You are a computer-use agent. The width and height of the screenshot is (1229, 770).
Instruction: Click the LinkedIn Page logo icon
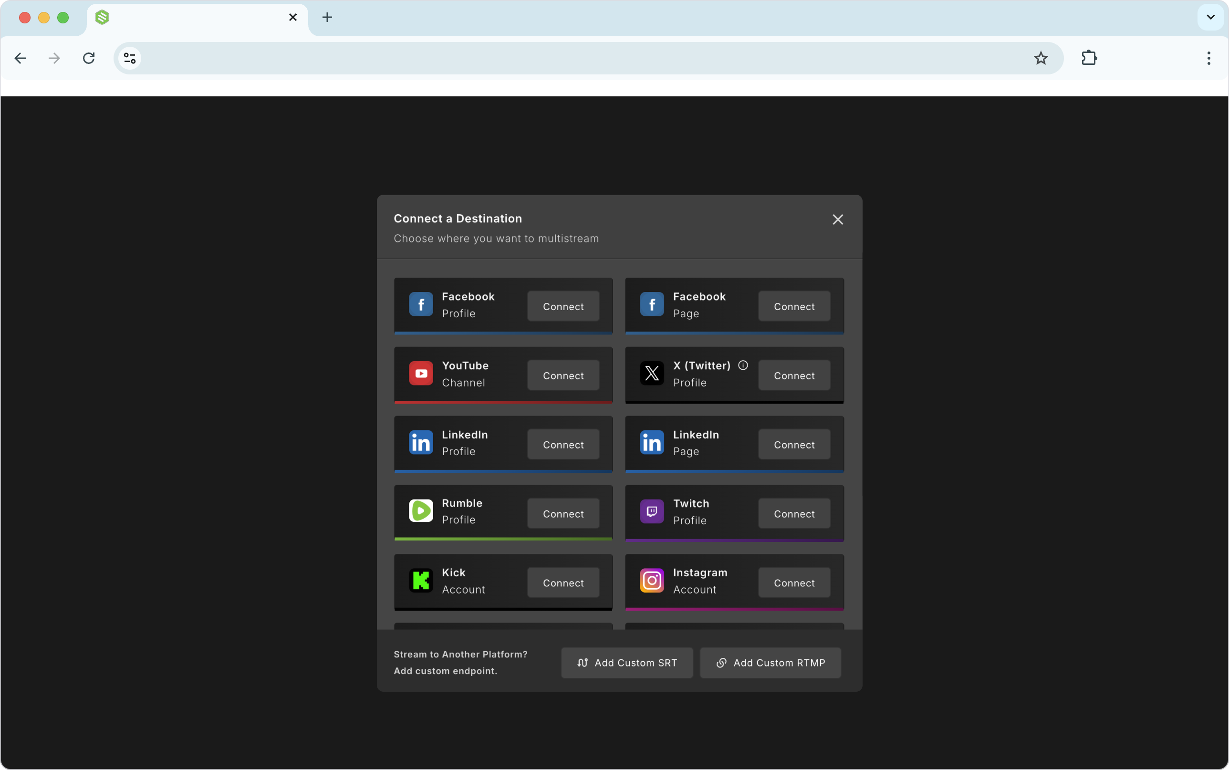click(x=652, y=443)
